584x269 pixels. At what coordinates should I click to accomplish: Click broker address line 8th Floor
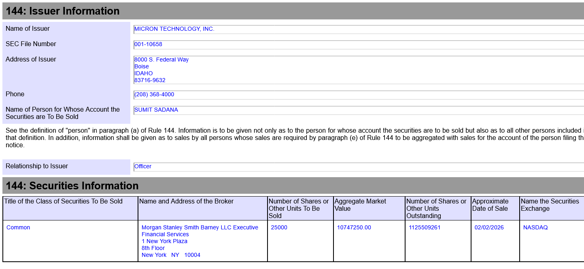[153, 248]
